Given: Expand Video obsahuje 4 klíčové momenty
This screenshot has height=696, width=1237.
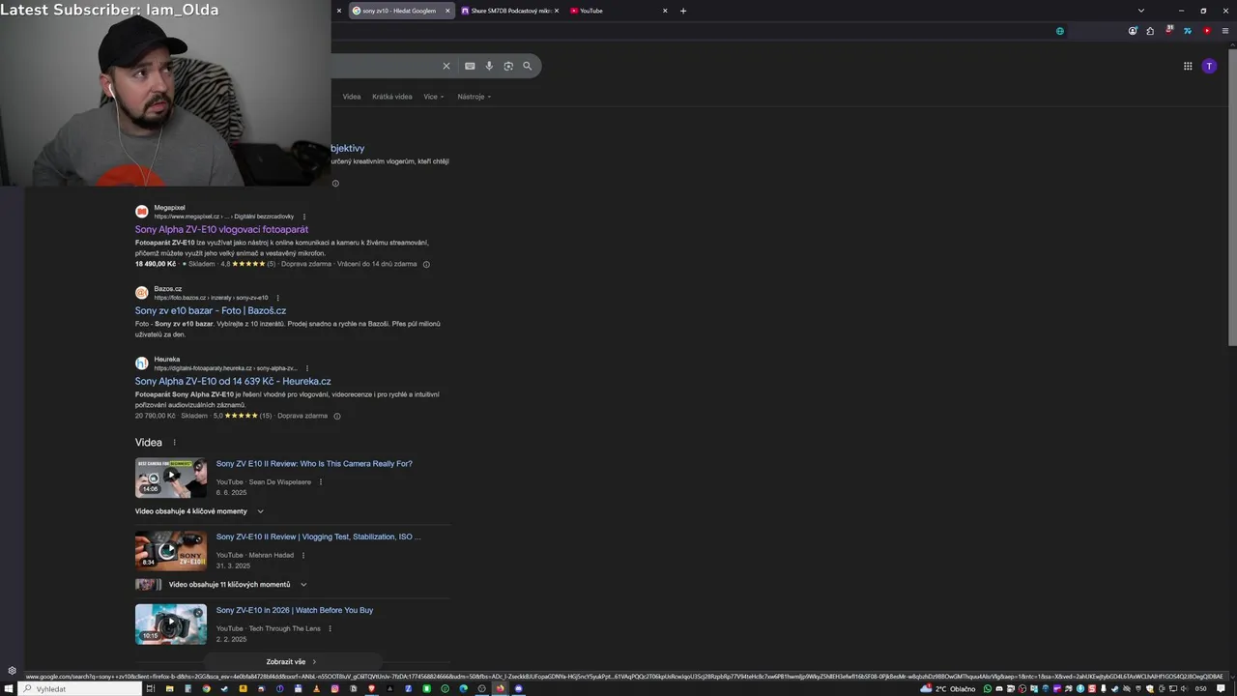Looking at the screenshot, I should [200, 511].
